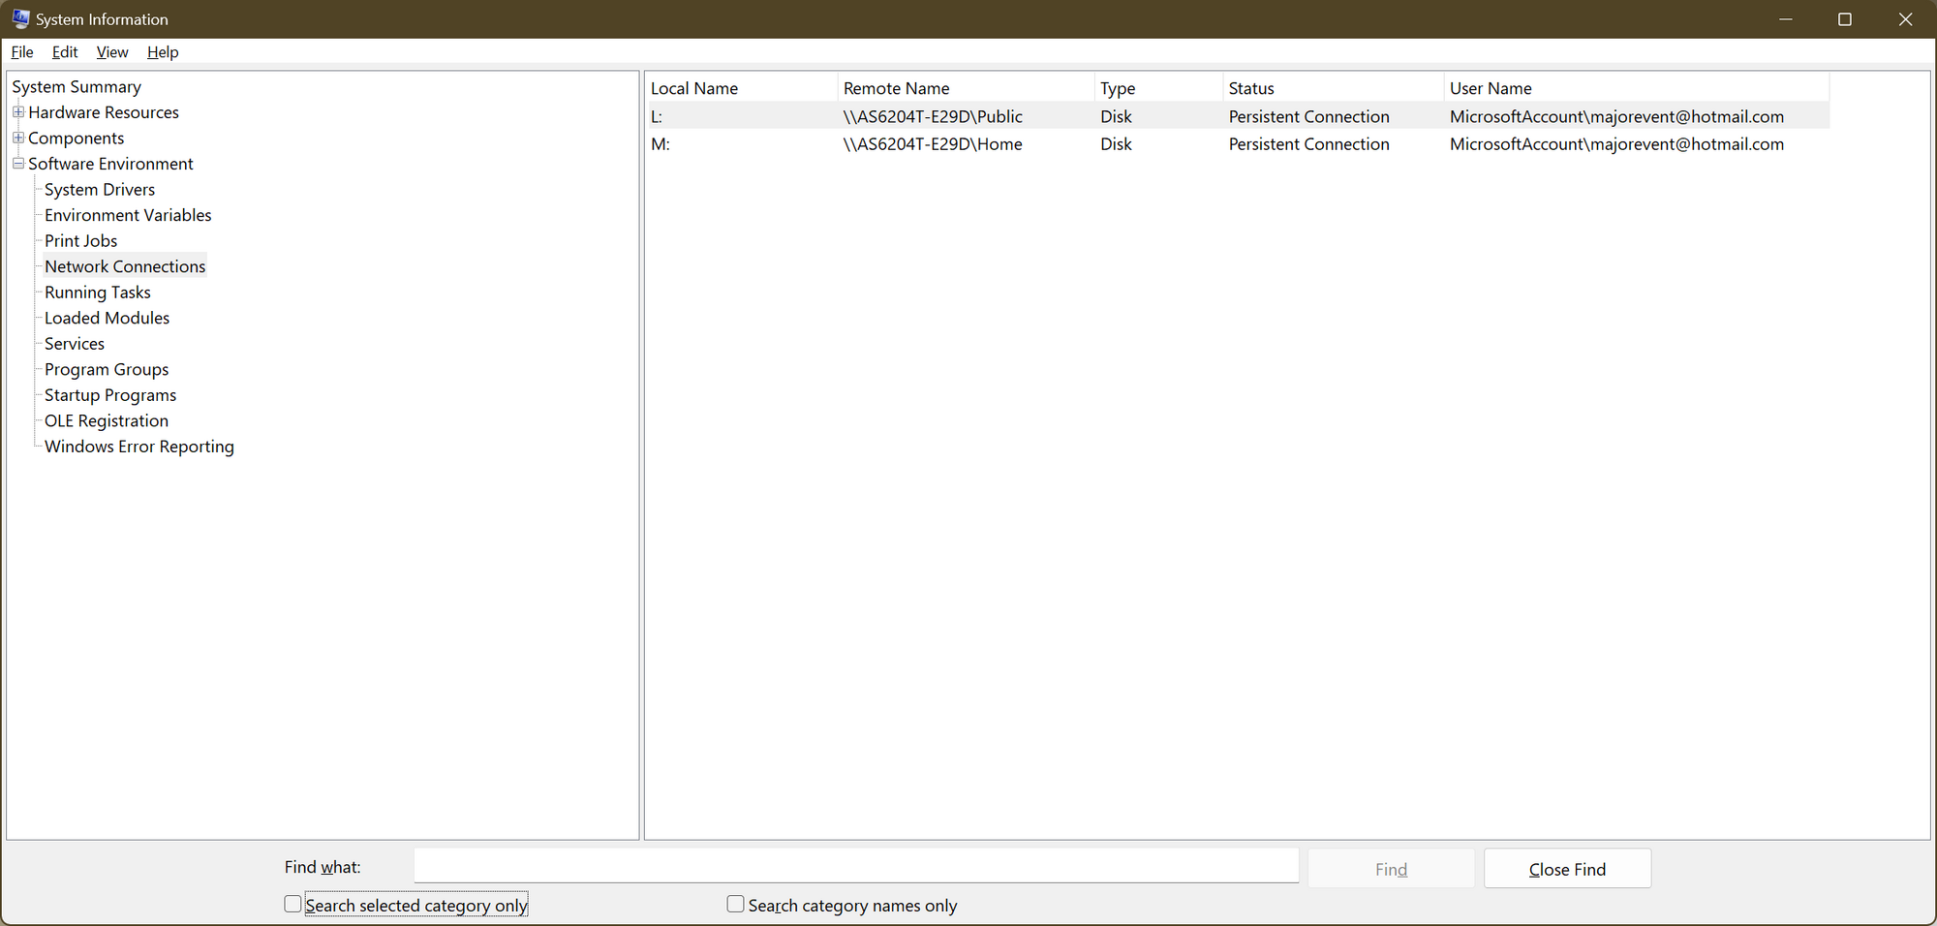Open the View menu
Image resolution: width=1937 pixels, height=926 pixels.
point(111,52)
